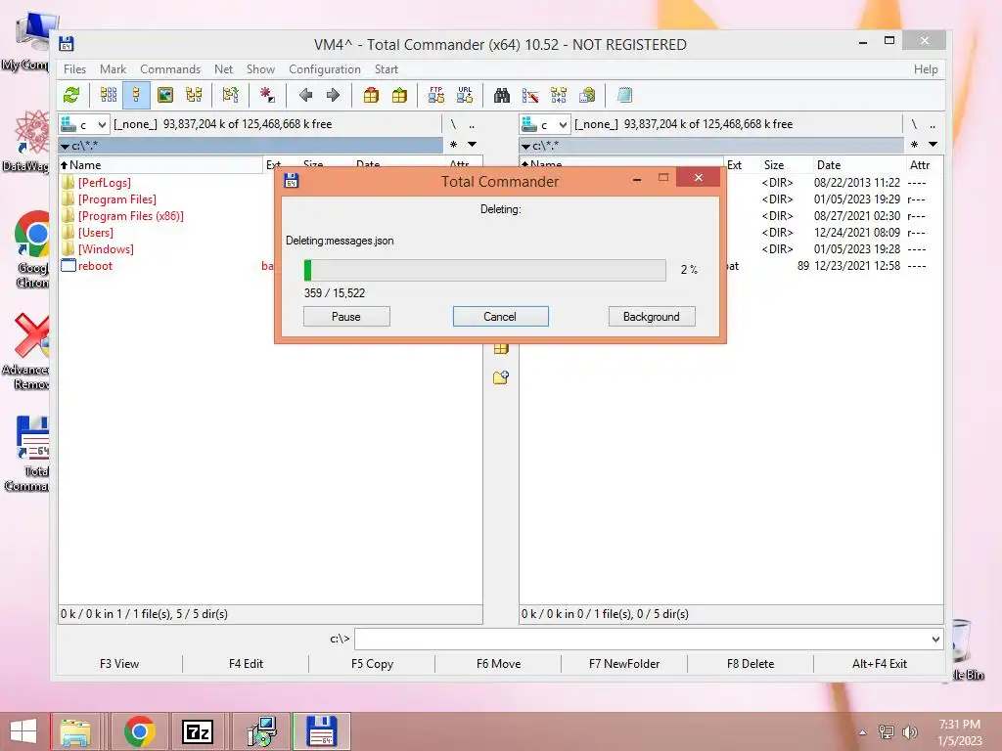Click the F4 Edit button
The image size is (1002, 751).
coord(246,664)
